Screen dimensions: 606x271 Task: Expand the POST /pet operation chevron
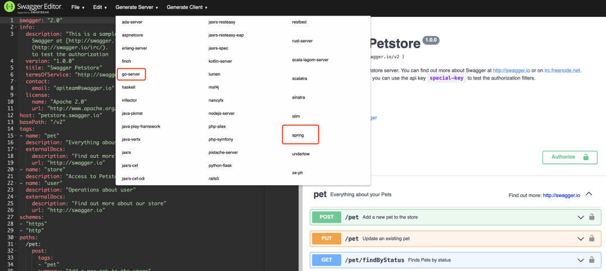tap(581, 217)
